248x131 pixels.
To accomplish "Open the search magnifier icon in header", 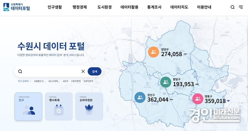I will pos(232,7).
